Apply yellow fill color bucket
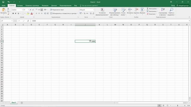This screenshot has height=107, width=191. click(x=28, y=13)
